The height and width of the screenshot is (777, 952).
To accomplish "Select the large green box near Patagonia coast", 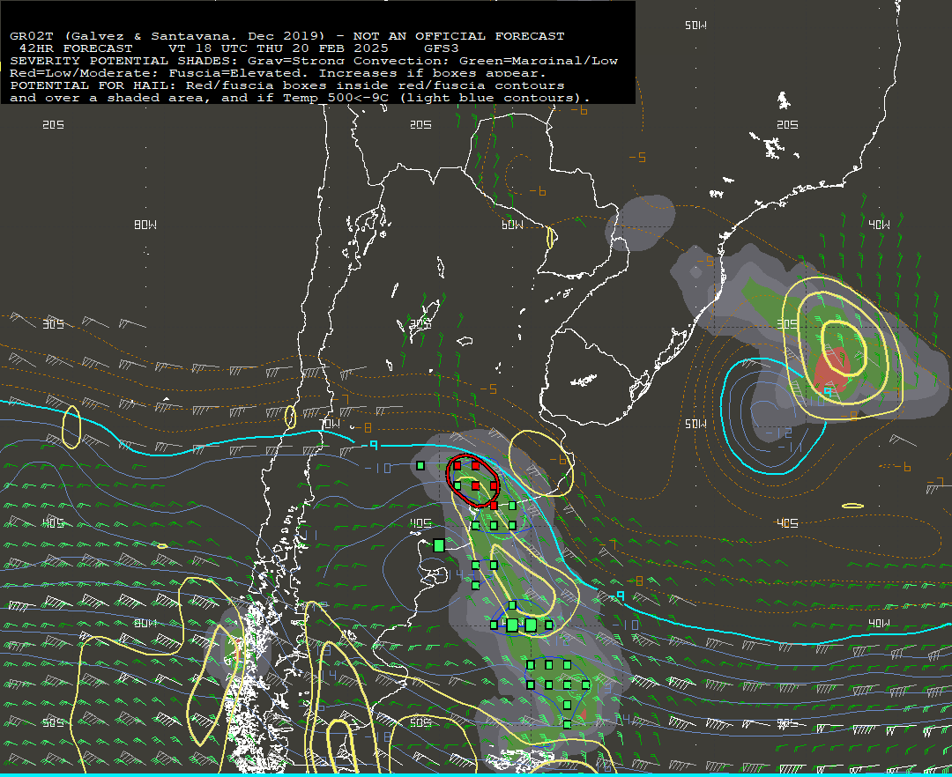I will (x=439, y=545).
